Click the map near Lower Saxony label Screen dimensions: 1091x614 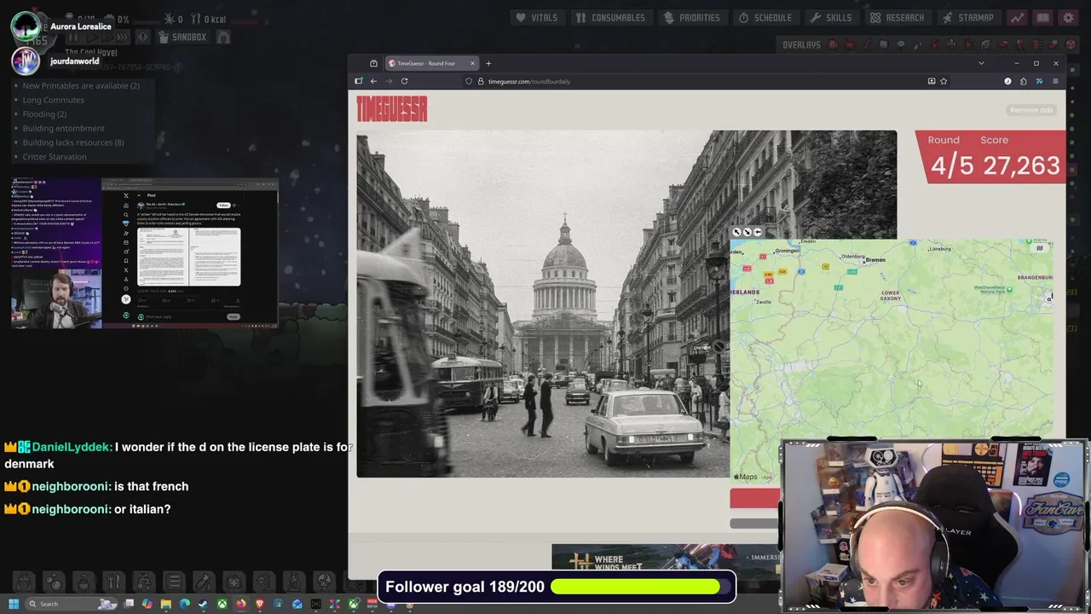click(x=891, y=296)
